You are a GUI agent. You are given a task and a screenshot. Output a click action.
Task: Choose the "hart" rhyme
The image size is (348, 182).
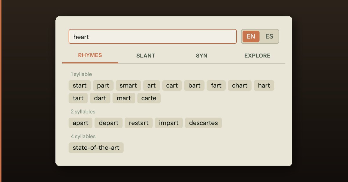(x=264, y=86)
